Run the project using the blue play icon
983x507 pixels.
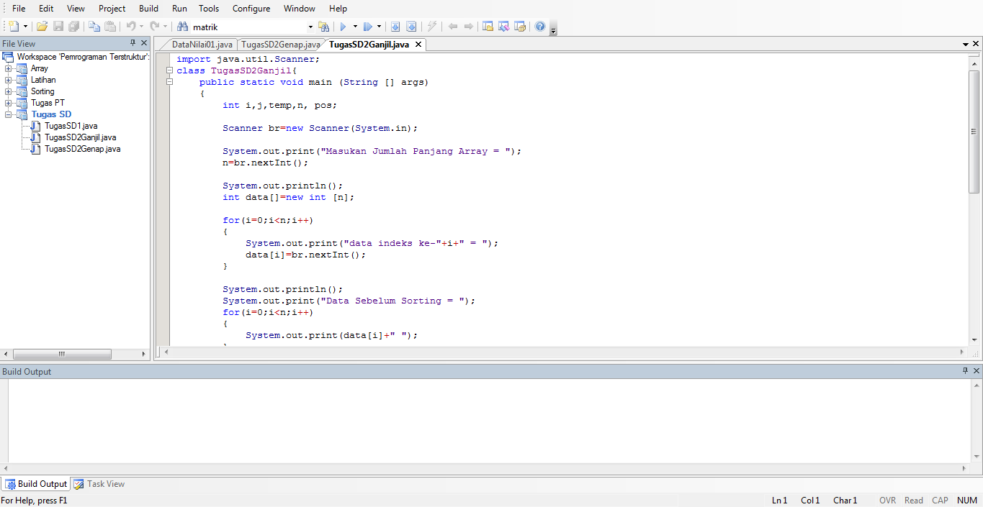(344, 26)
